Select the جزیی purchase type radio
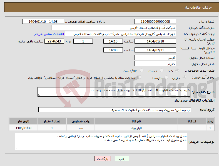This screenshot has width=219, height=166. click(x=184, y=77)
